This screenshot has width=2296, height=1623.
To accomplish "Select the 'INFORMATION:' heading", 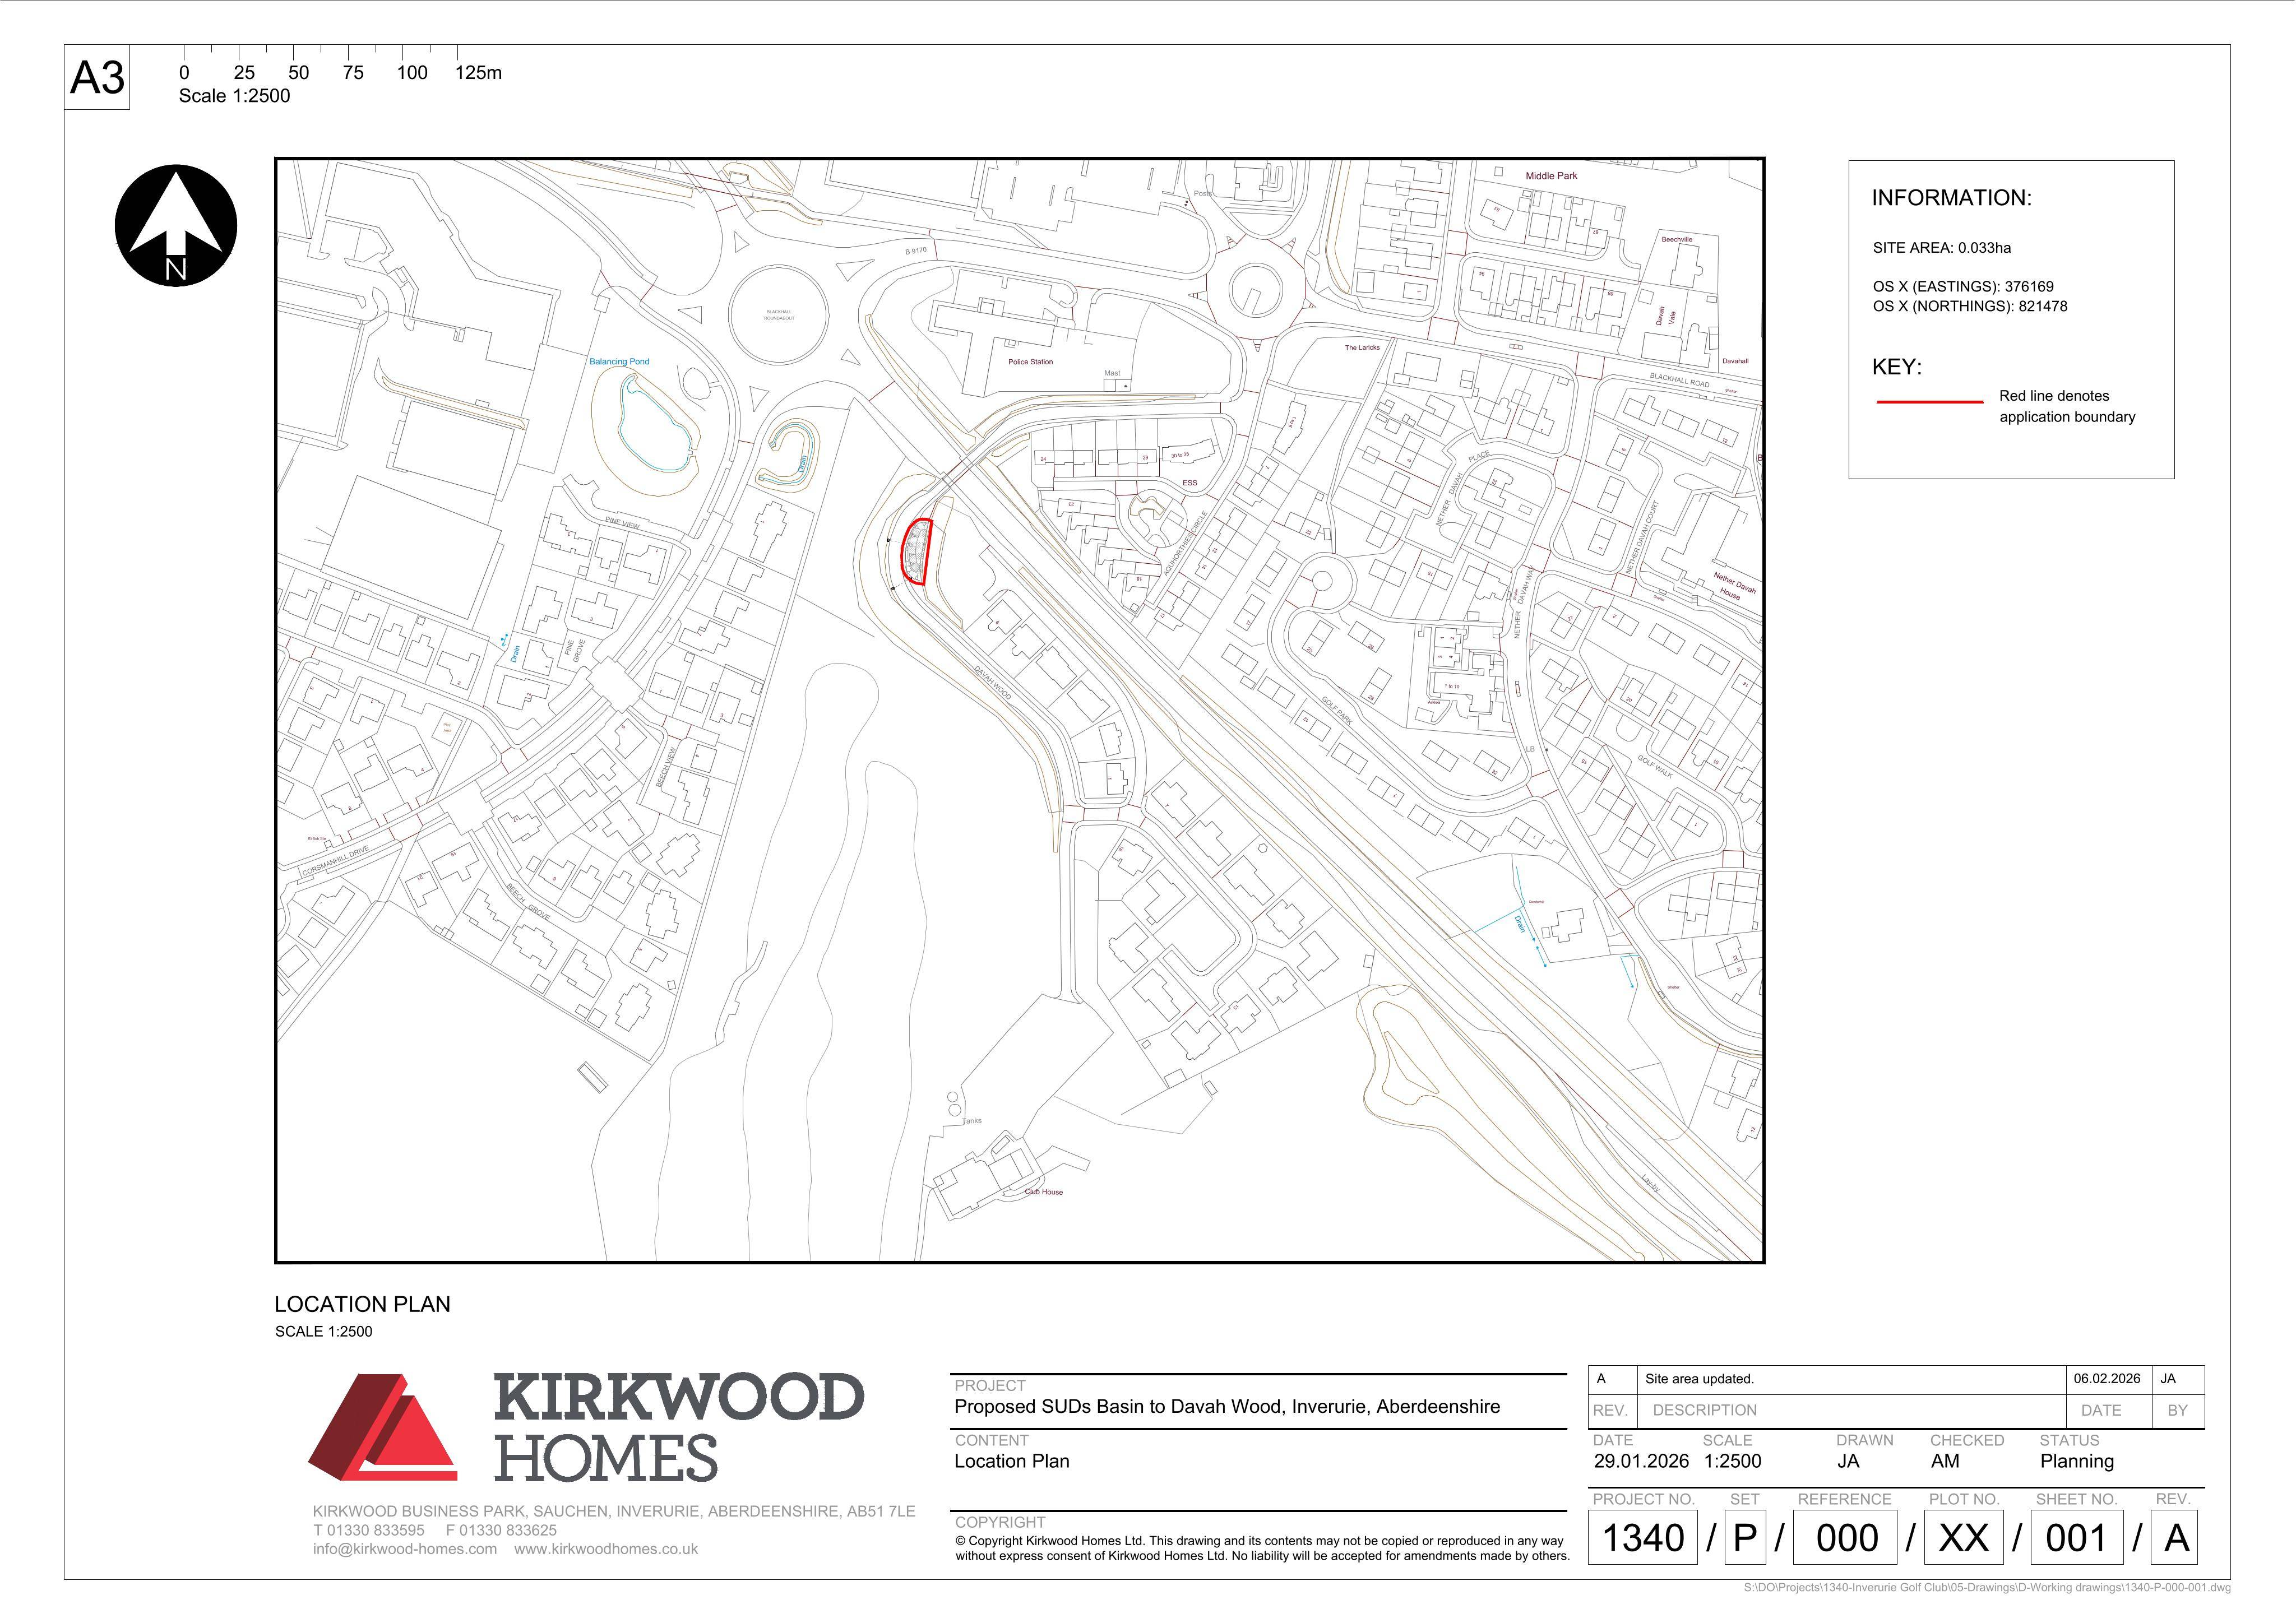I will tap(1952, 198).
